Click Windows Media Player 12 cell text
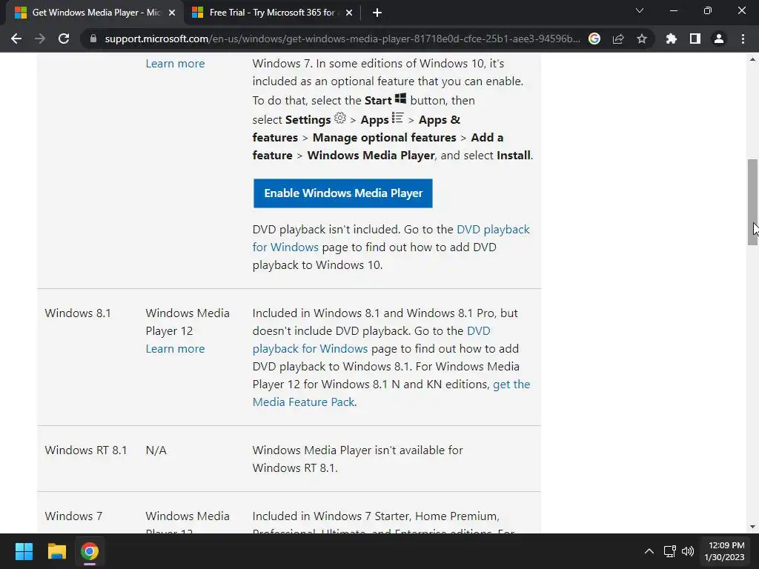The width and height of the screenshot is (759, 569). click(x=188, y=322)
